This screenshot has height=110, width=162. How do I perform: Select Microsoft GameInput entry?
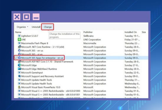pyautogui.click(x=32, y=73)
